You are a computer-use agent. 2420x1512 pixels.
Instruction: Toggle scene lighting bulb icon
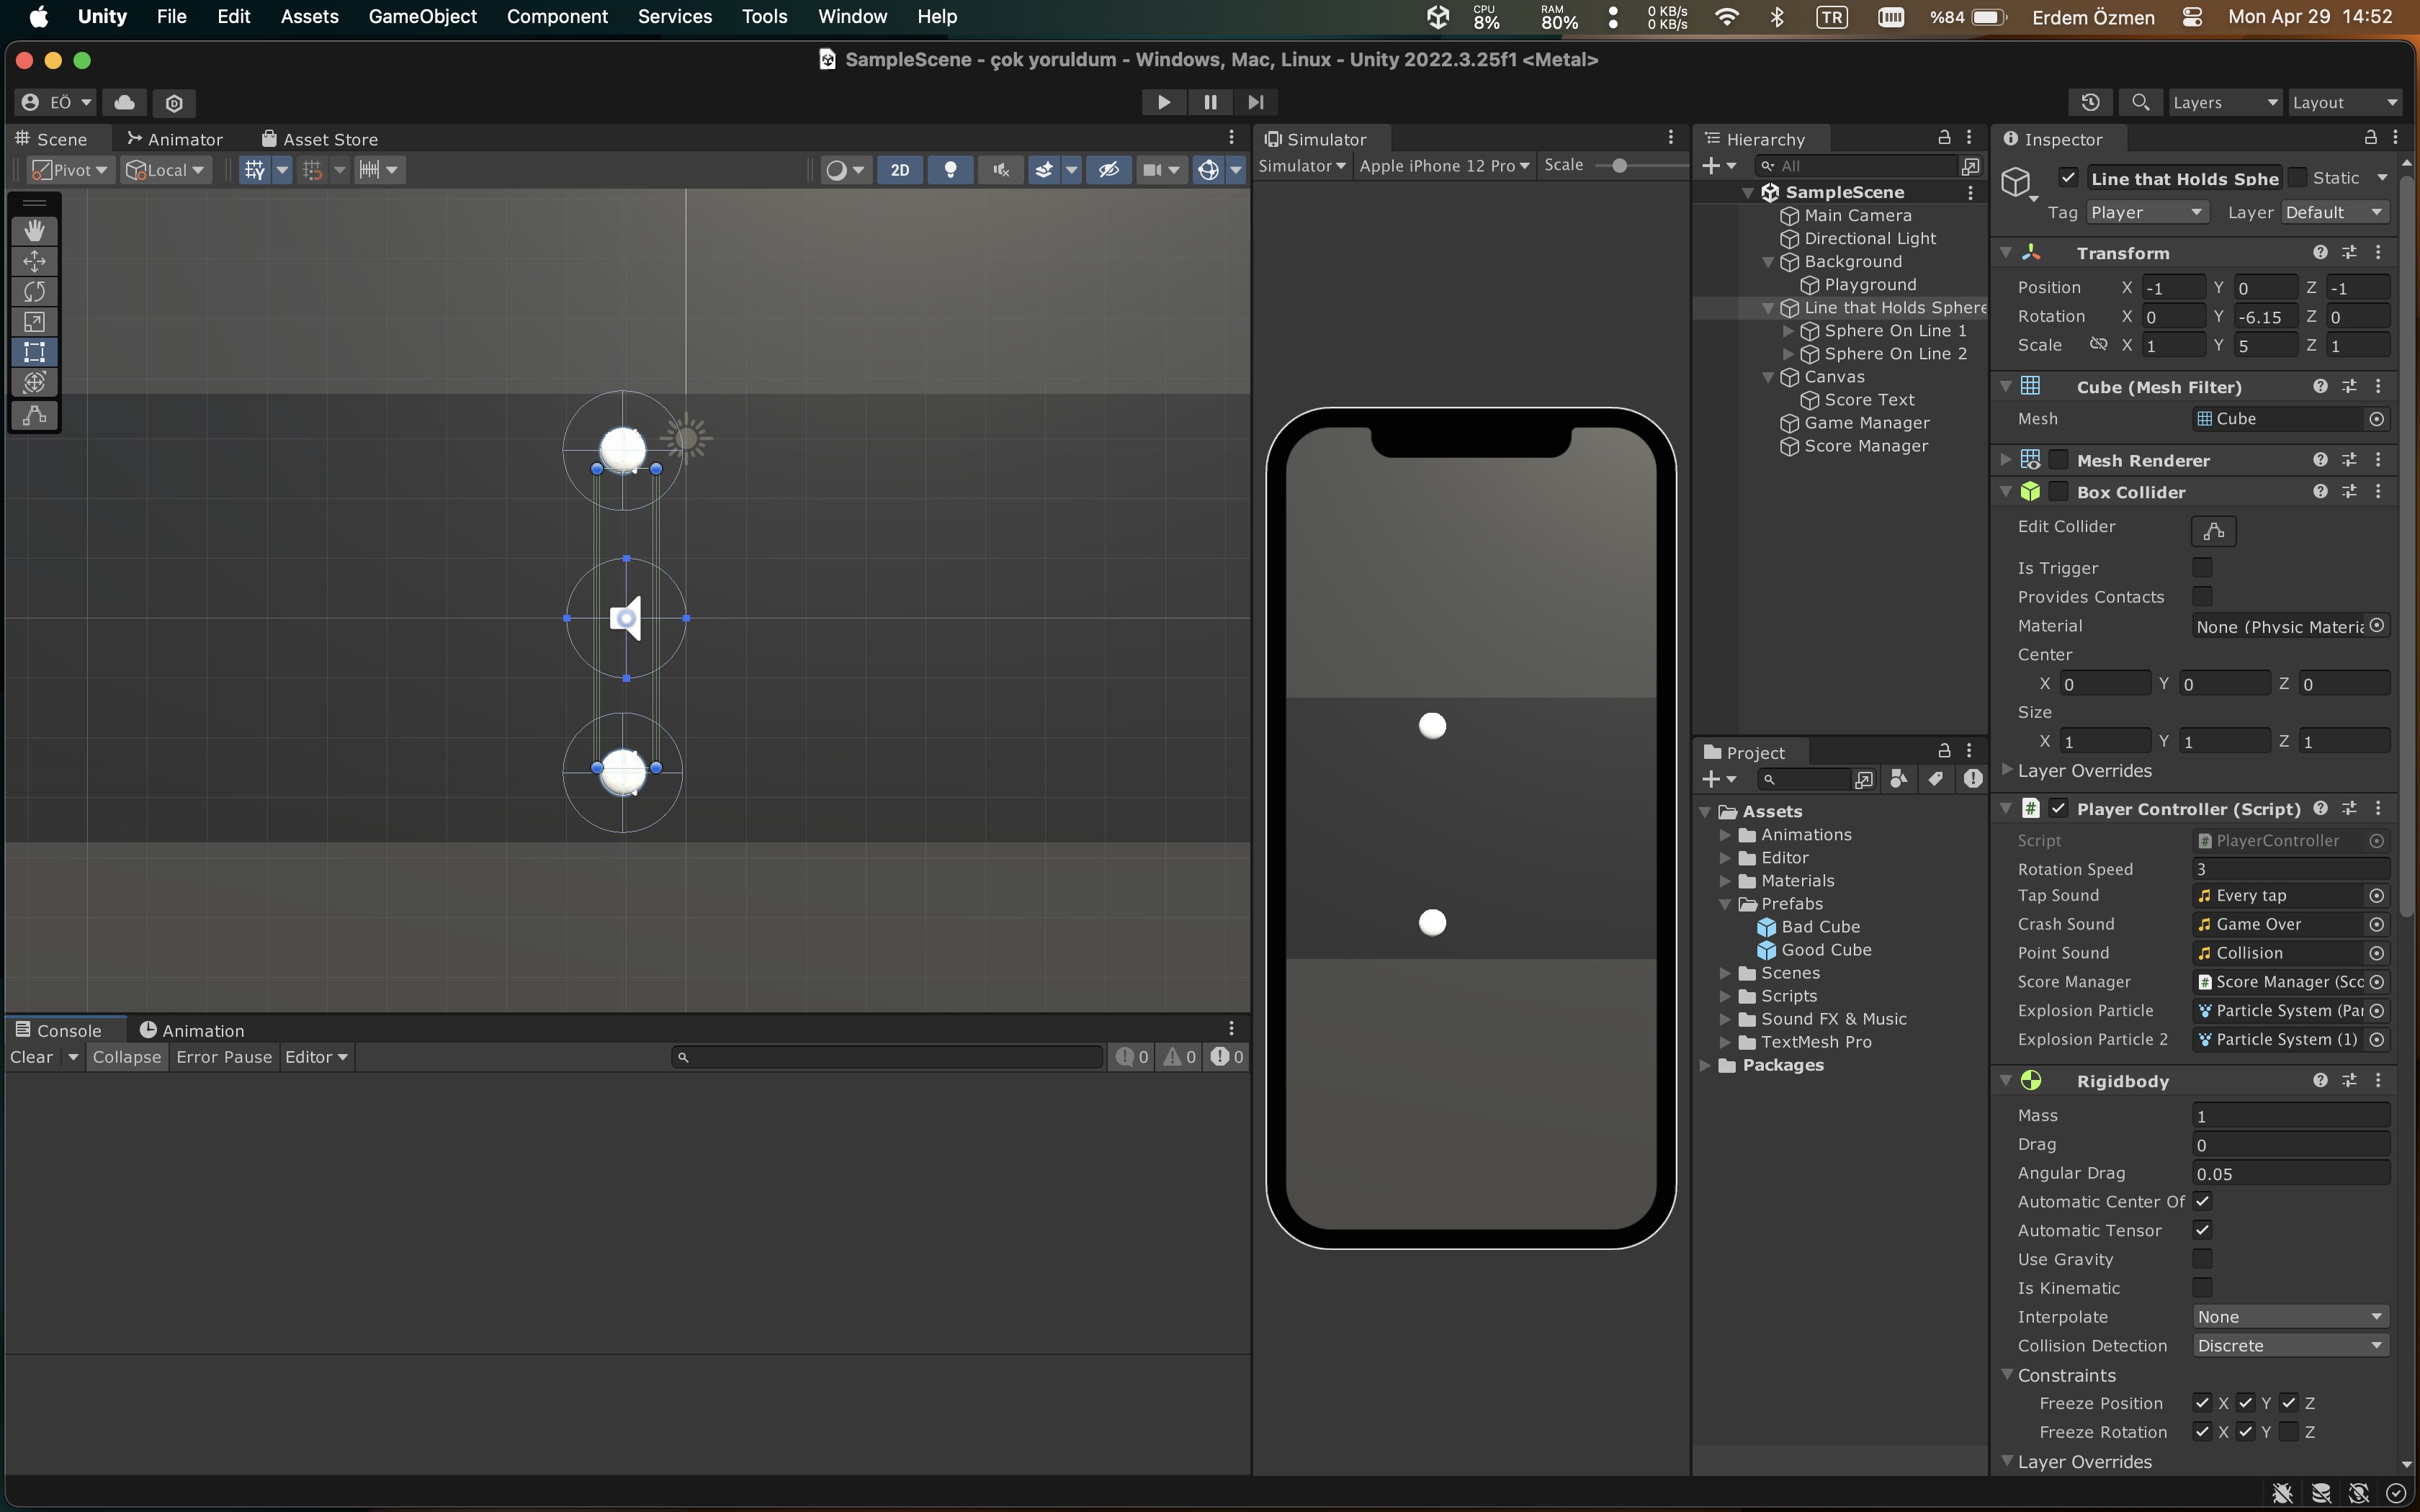click(950, 170)
